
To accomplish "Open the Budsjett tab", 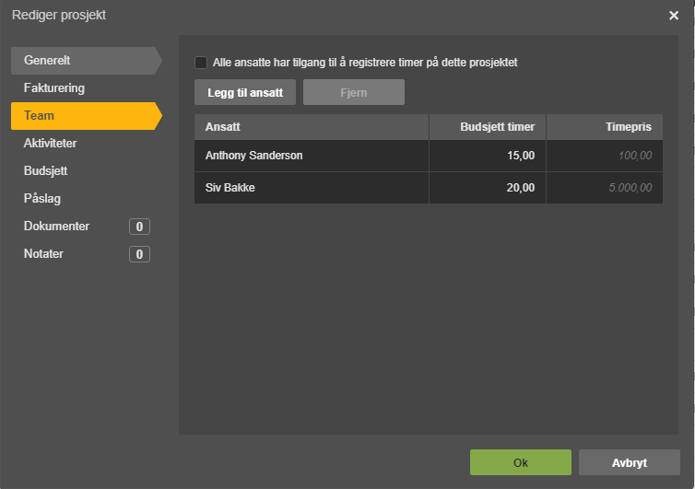I will point(87,171).
